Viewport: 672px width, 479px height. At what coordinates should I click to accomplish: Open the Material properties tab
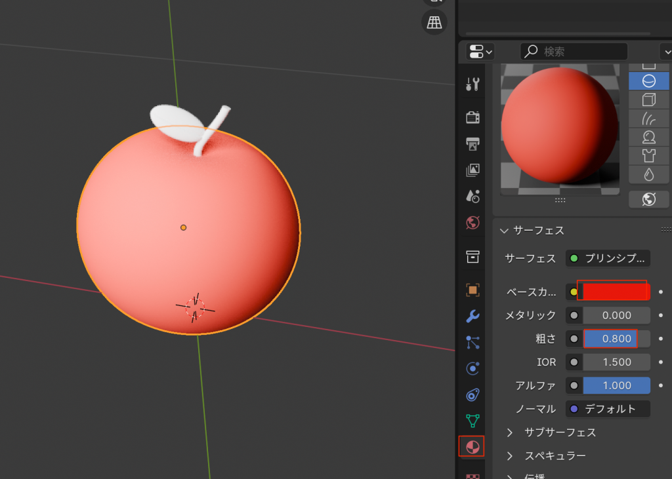[471, 446]
